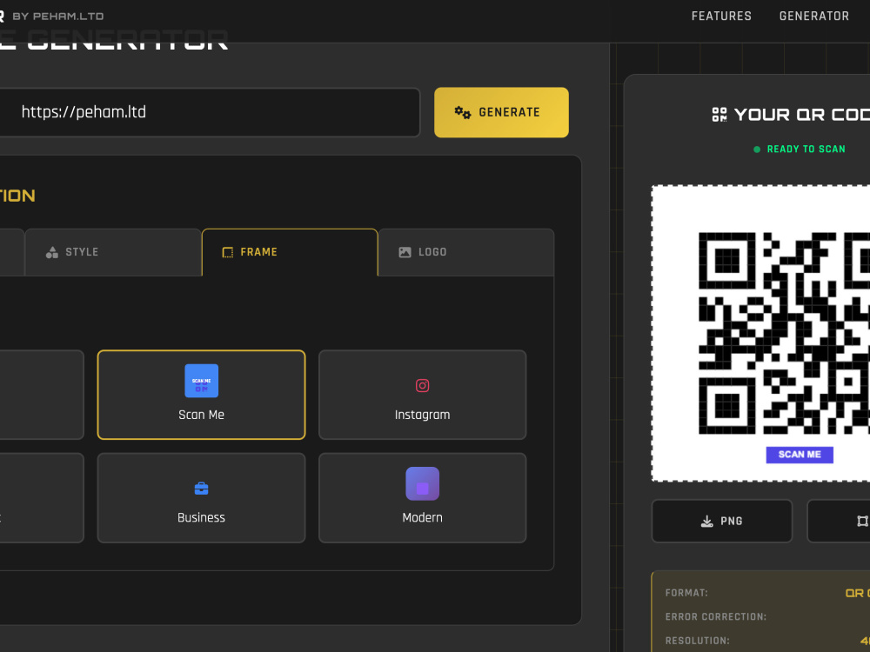
Task: Pick the Modern frame option
Action: pos(422,498)
